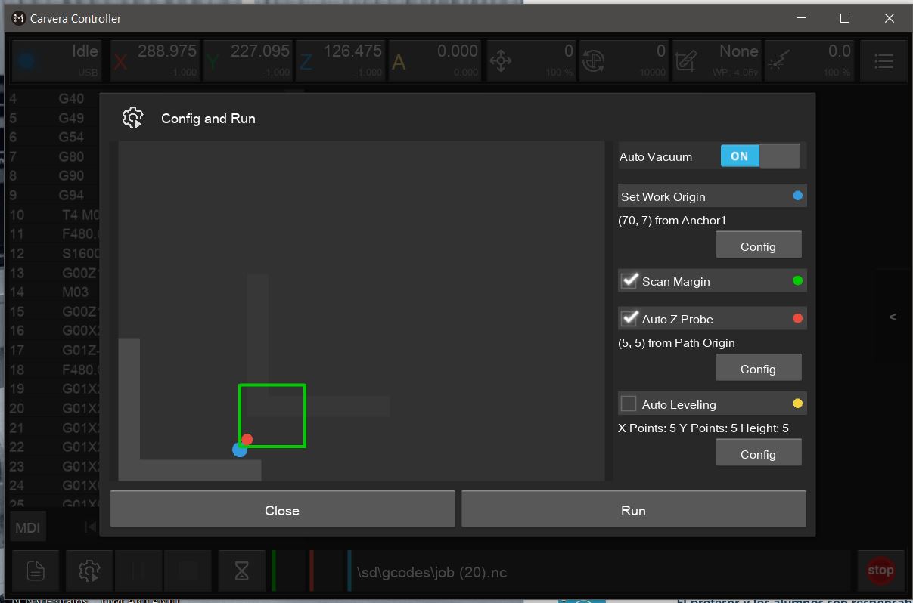This screenshot has height=603, width=913.
Task: Click the green scan margin rectangle
Action: tap(272, 416)
